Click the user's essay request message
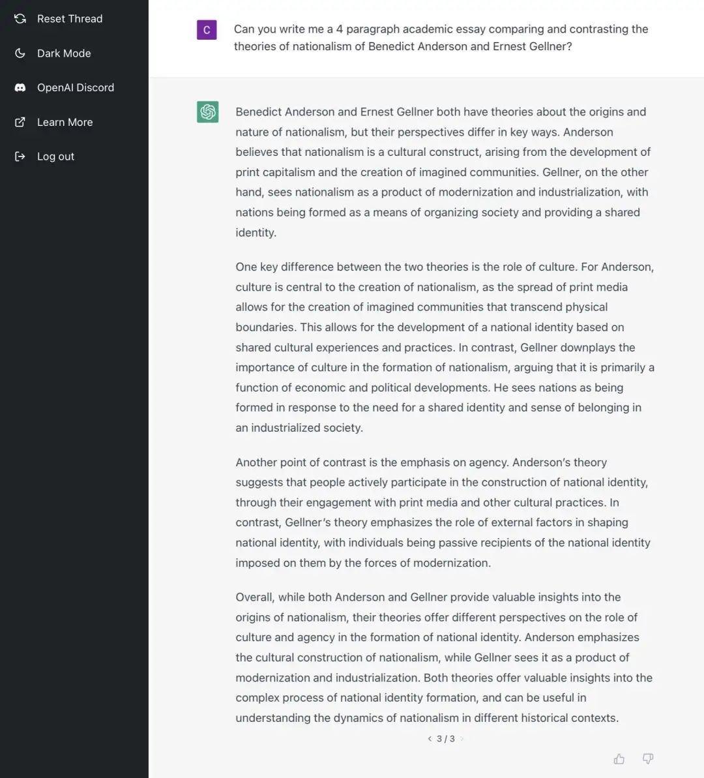Screen dimensions: 704x778 pos(441,38)
